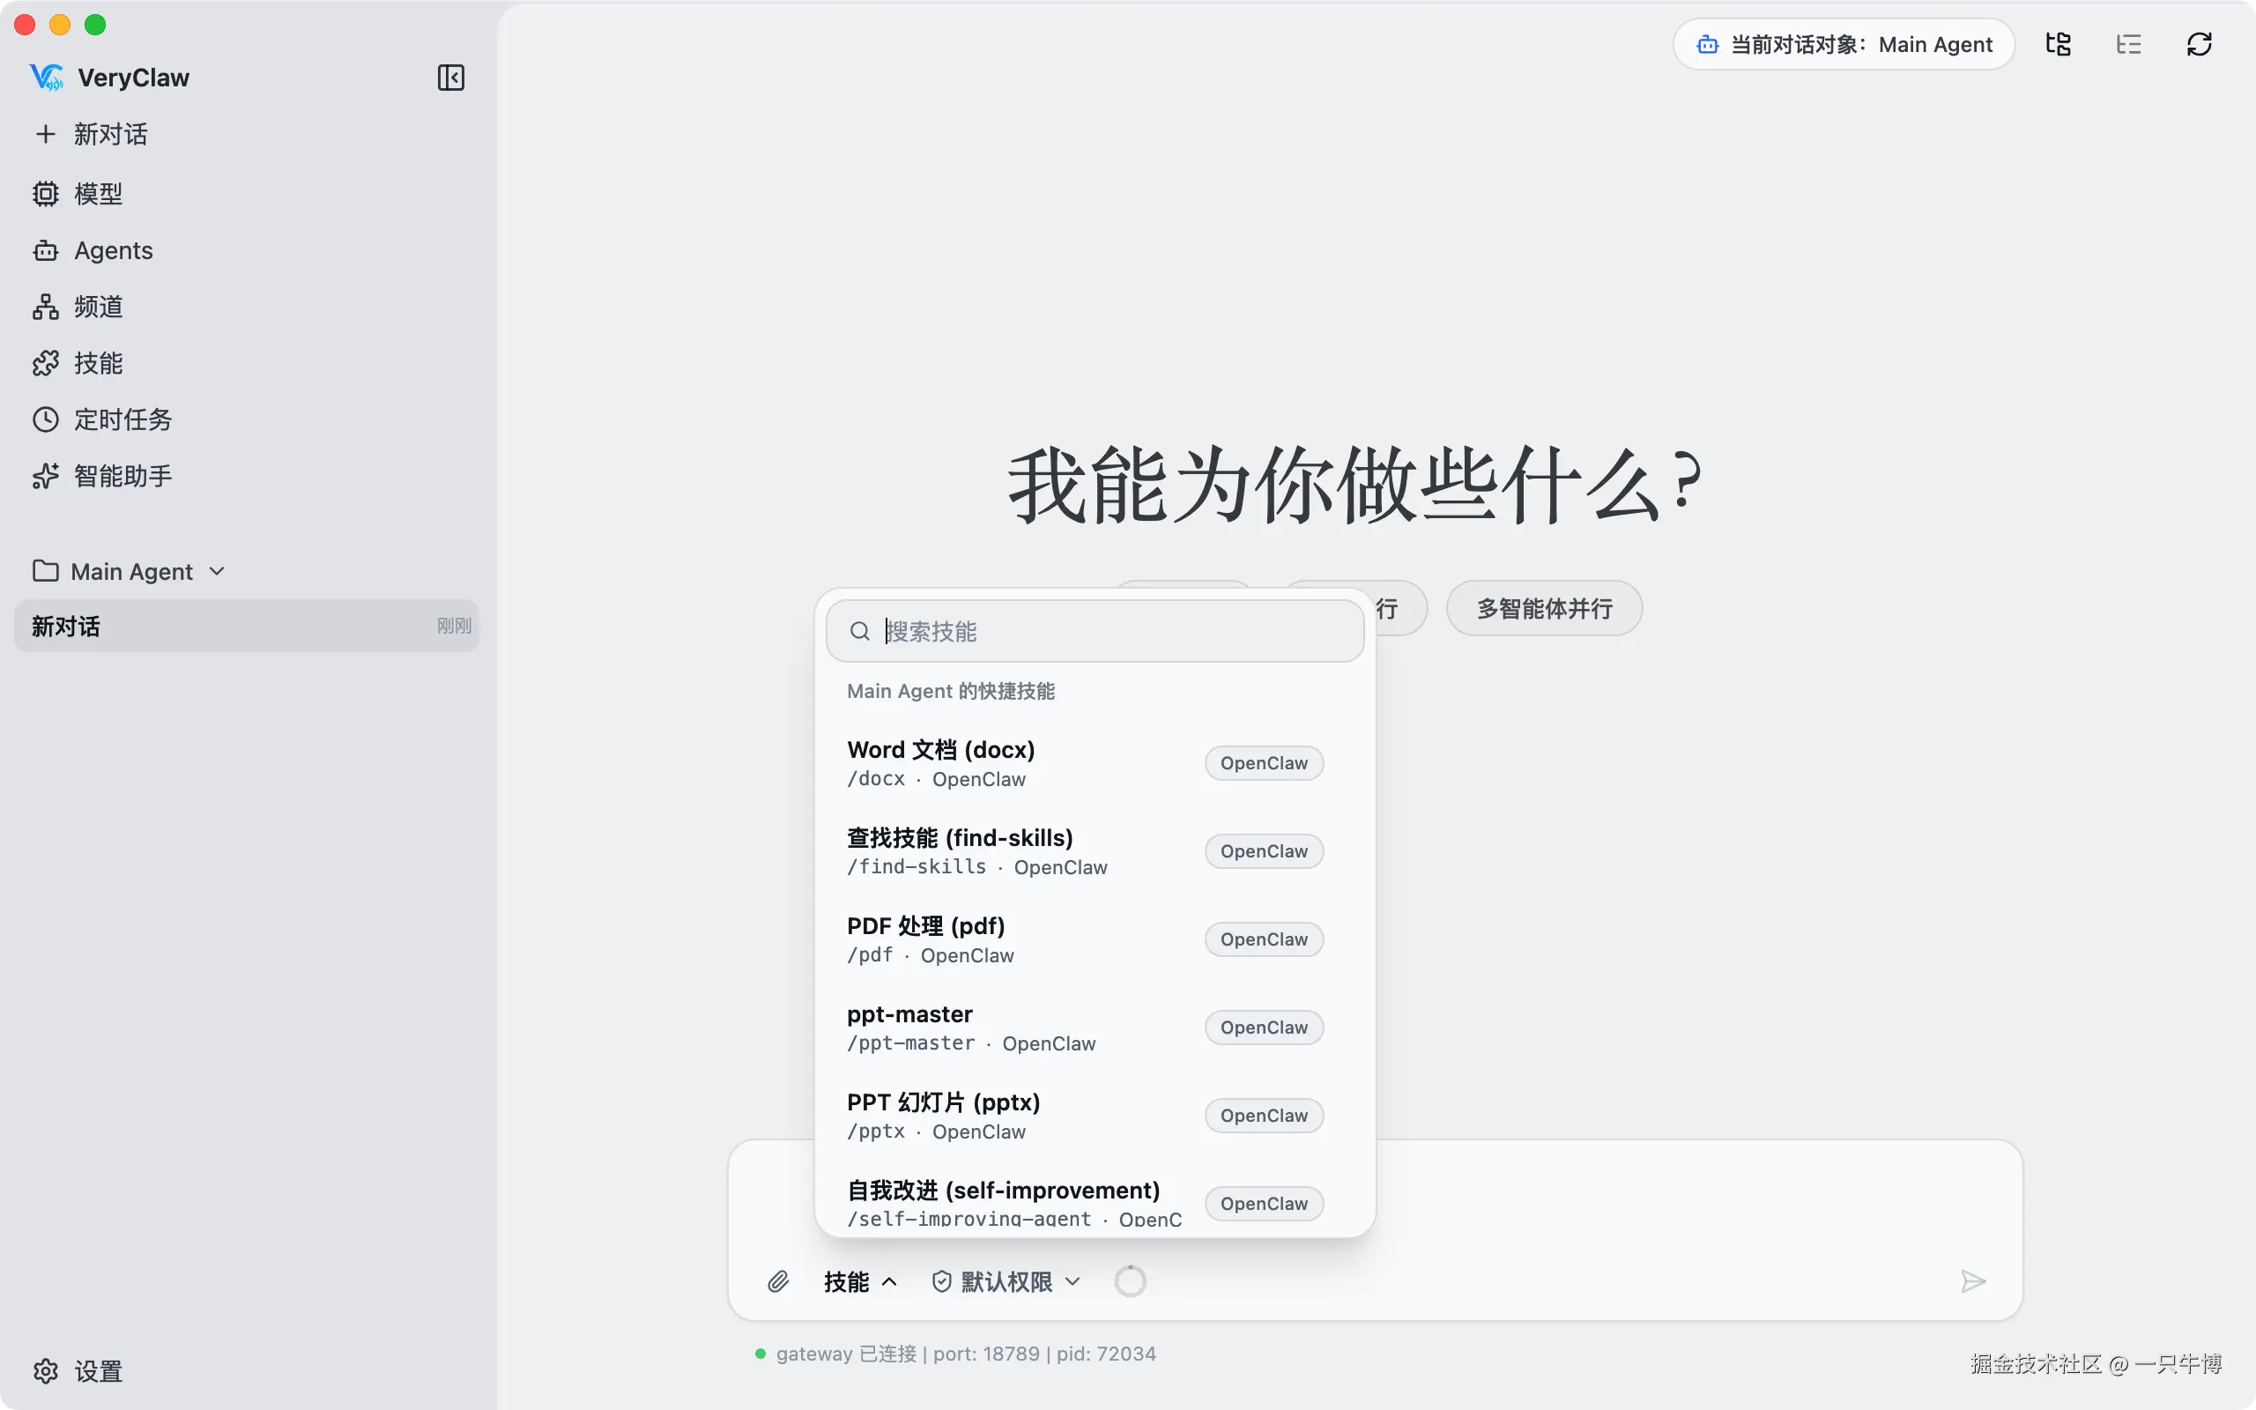Click the Main Agent 的快捷技能 header
Image resolution: width=2256 pixels, height=1410 pixels.
click(x=951, y=691)
